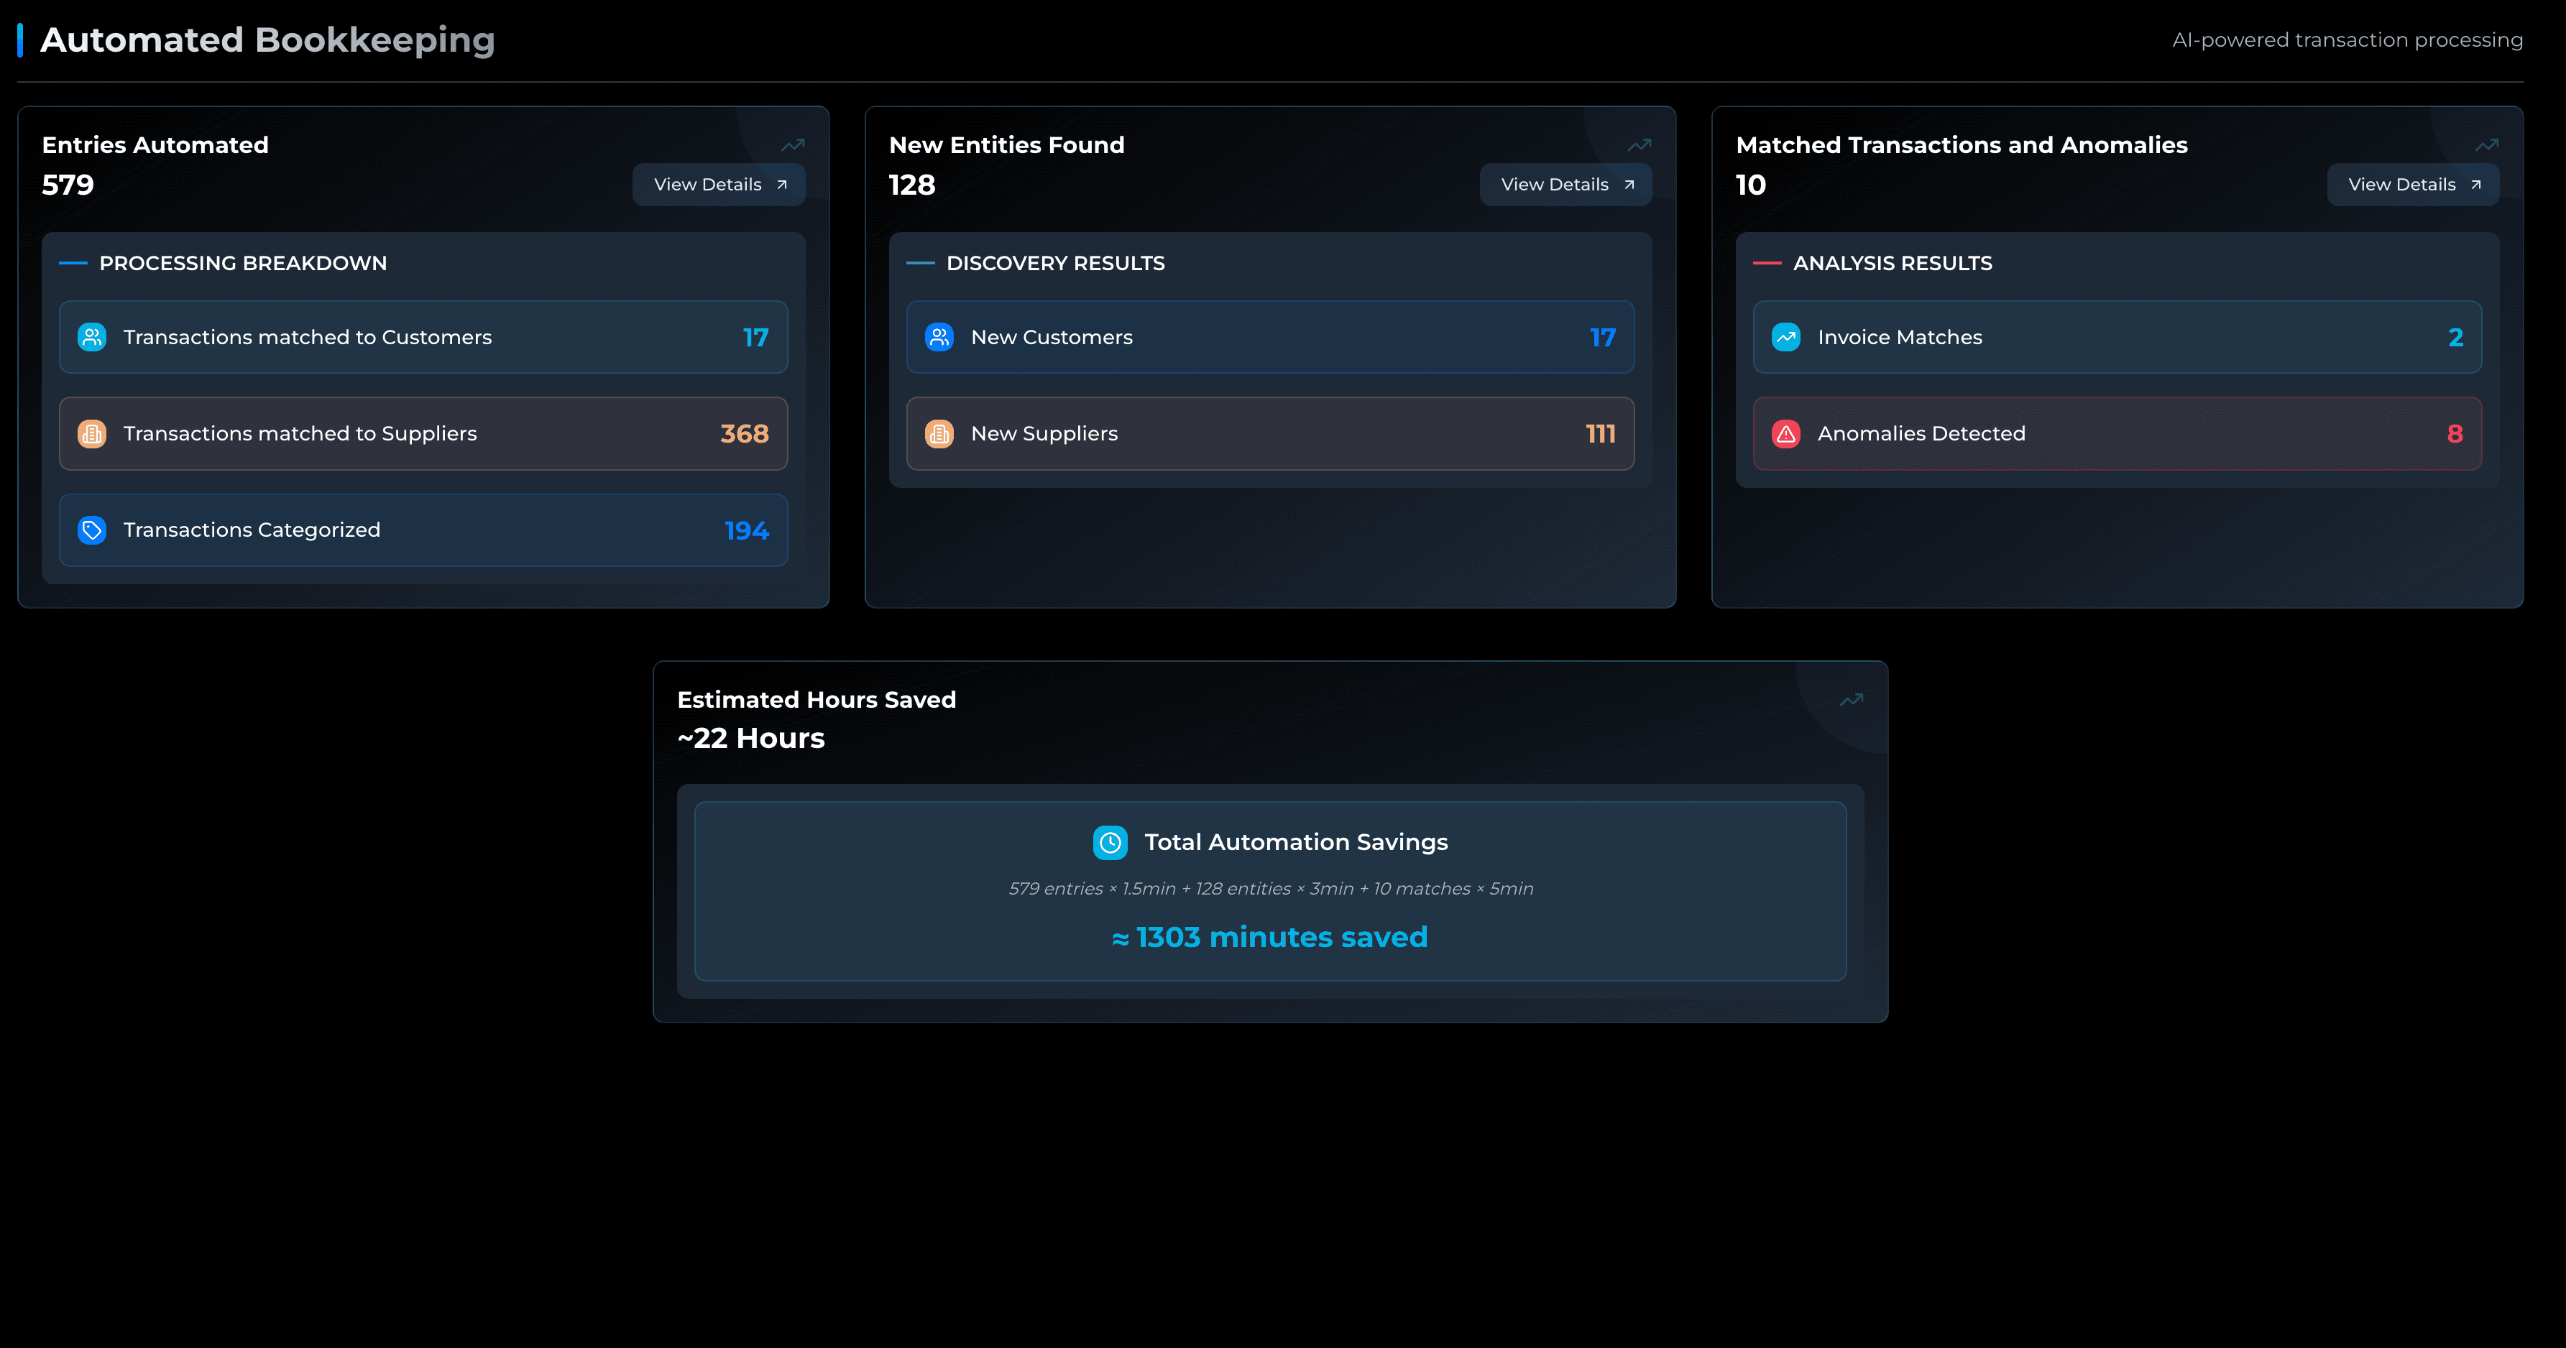Click the 1303 minutes saved figure
This screenshot has height=1348, width=2566.
pos(1270,938)
